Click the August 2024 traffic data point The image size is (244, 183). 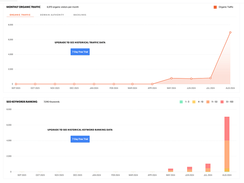click(230, 33)
